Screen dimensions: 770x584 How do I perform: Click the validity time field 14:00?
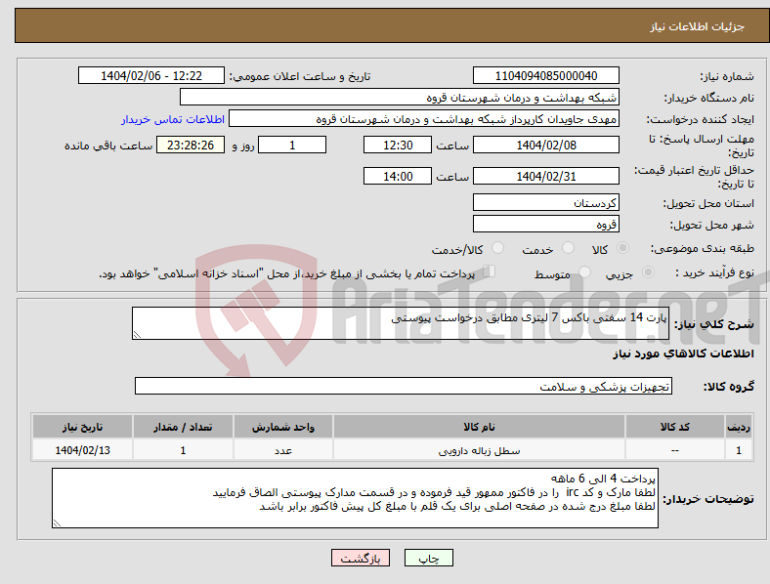(398, 176)
